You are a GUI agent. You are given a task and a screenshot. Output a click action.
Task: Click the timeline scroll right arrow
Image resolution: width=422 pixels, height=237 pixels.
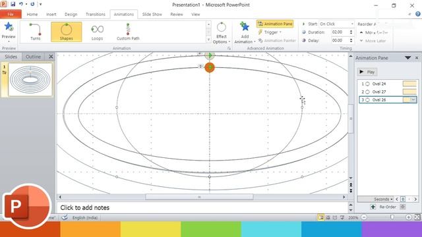click(415, 199)
